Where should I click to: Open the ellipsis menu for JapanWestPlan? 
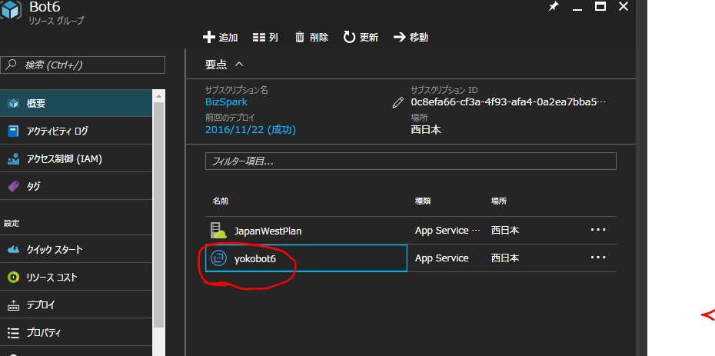(x=598, y=230)
